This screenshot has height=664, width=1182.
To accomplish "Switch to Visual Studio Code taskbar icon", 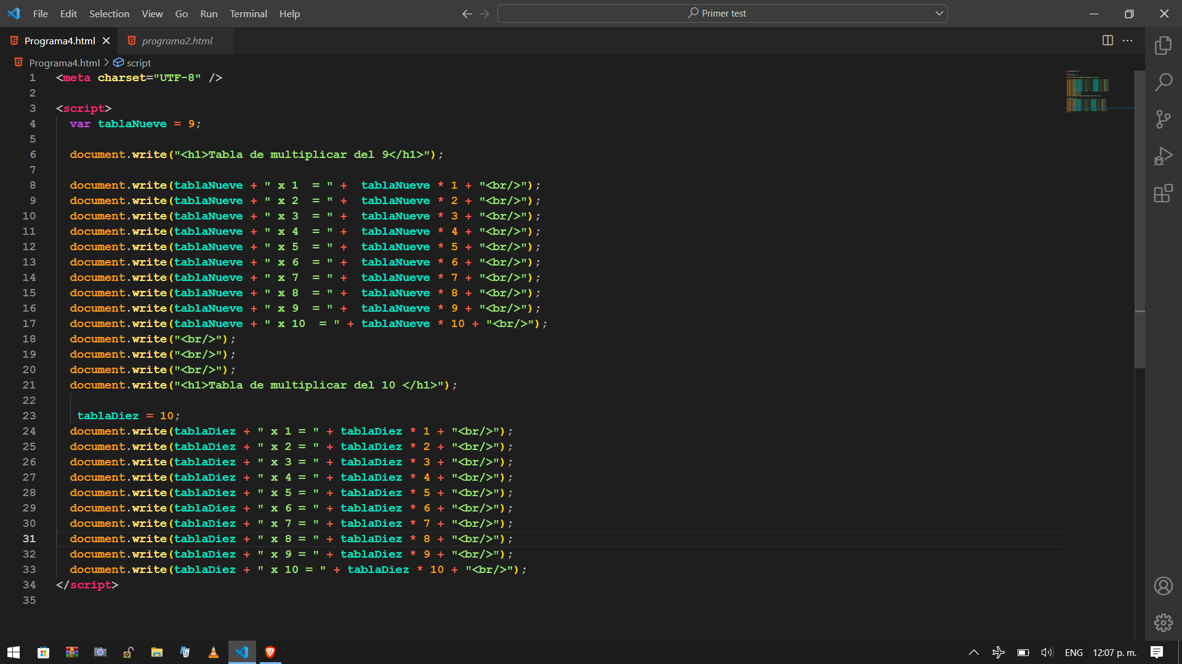I will point(242,652).
